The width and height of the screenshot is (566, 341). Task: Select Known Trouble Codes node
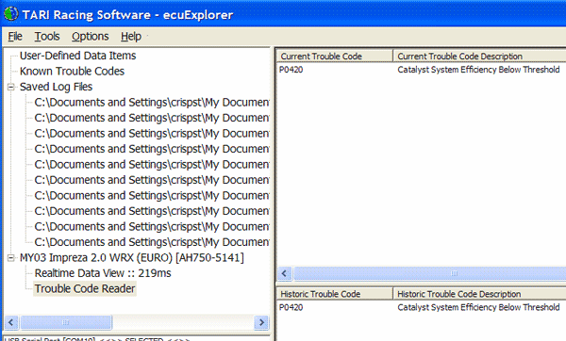(x=72, y=71)
